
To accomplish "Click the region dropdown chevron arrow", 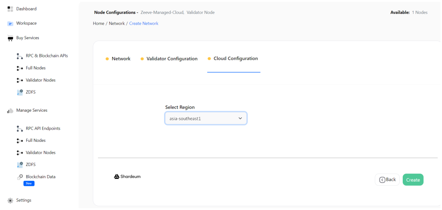I will 240,118.
